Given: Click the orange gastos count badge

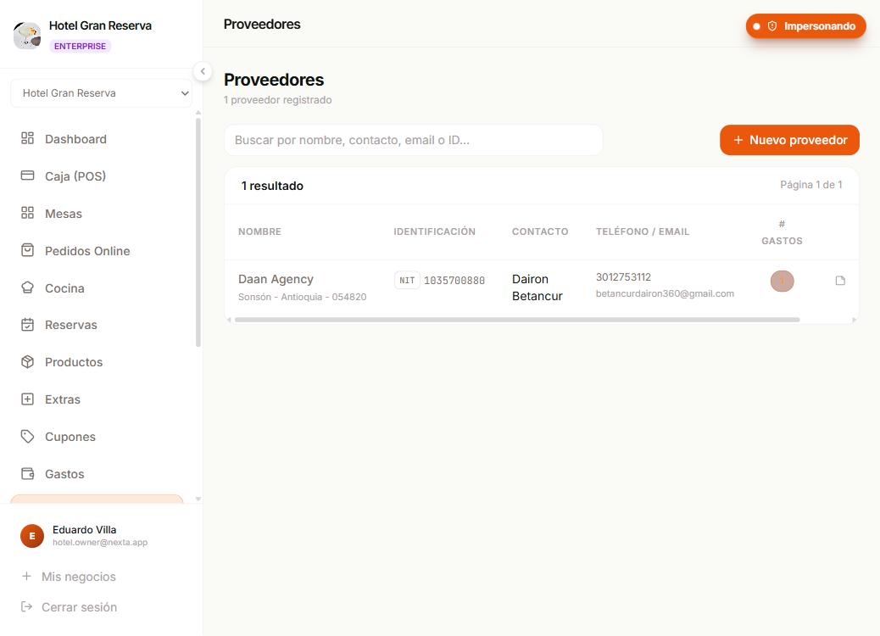Looking at the screenshot, I should pos(782,282).
